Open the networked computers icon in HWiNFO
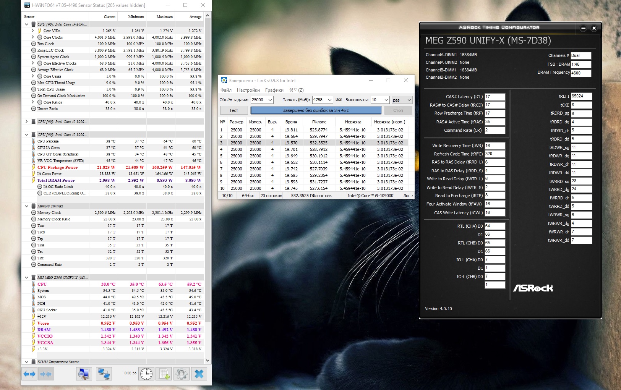 pos(104,374)
